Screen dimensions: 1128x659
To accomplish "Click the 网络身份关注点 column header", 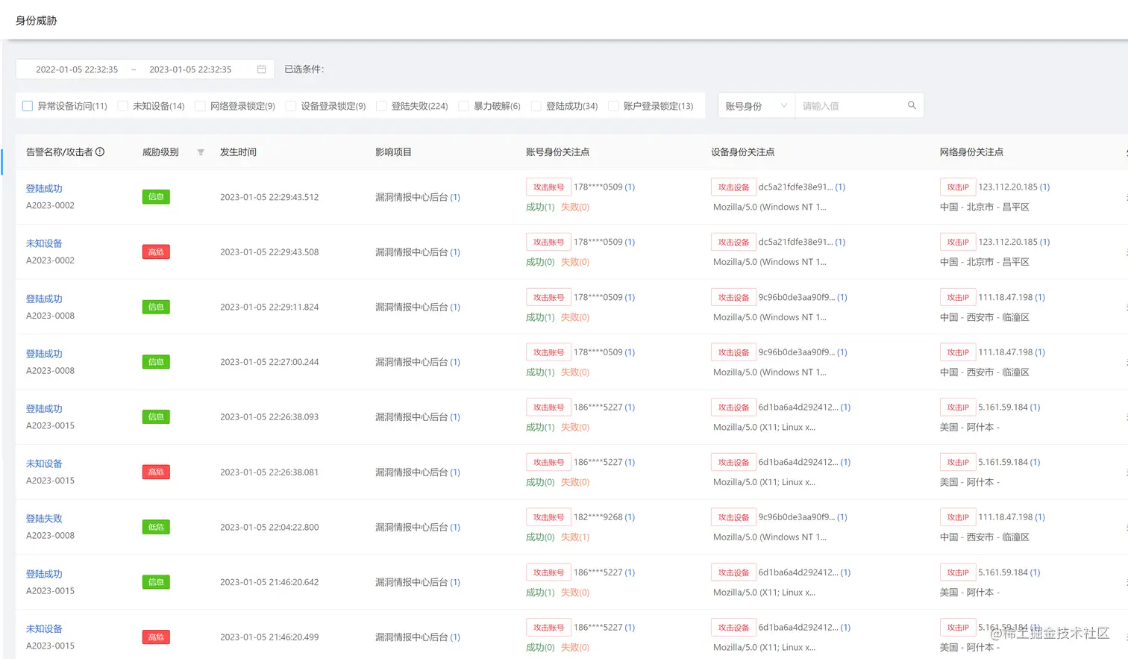I will (x=971, y=152).
